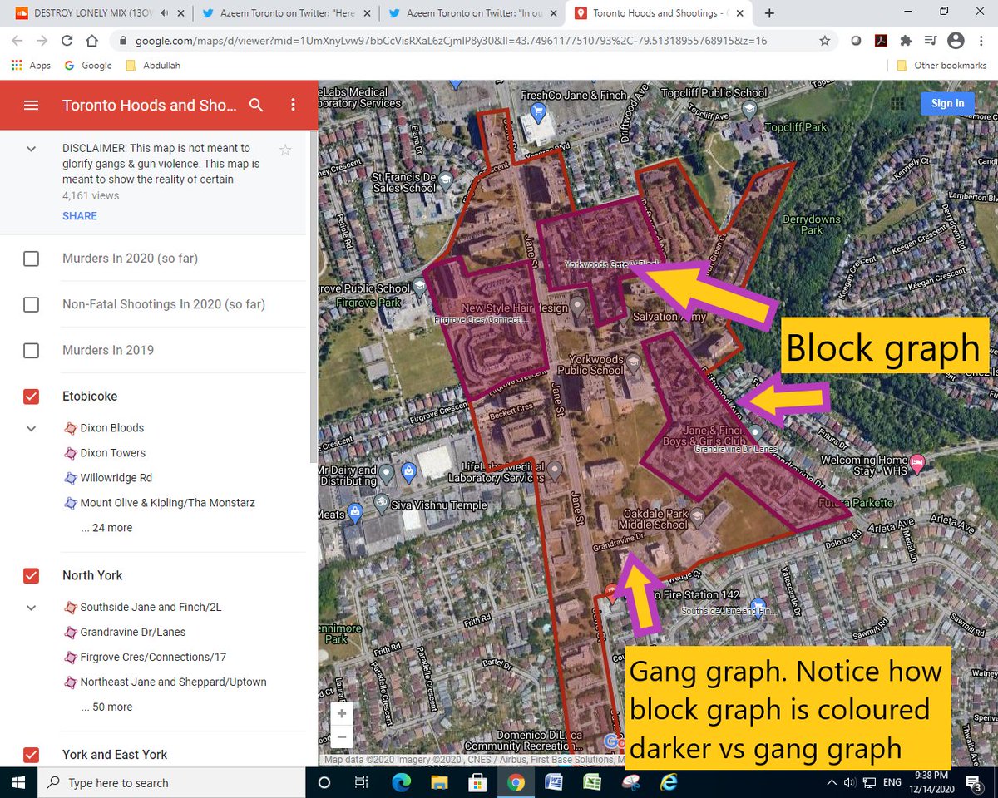The width and height of the screenshot is (998, 798).
Task: Open the map's hamburger menu
Action: 31,105
